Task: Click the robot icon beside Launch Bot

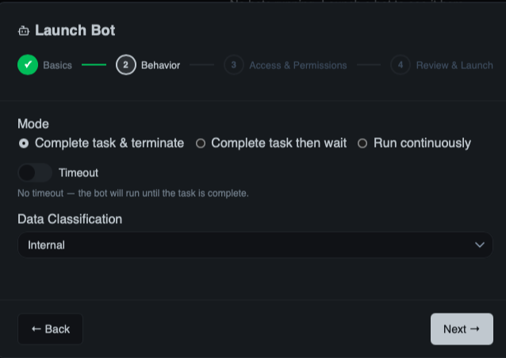Action: coord(24,31)
